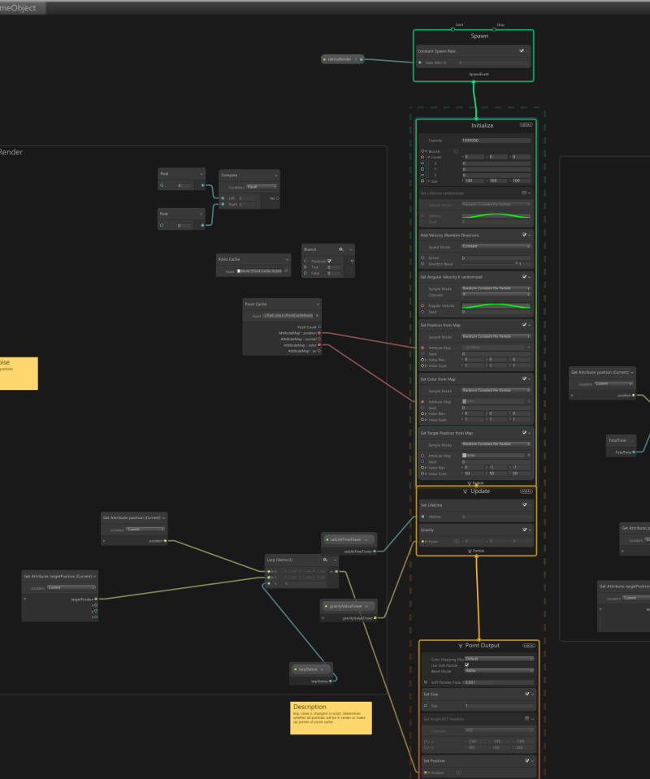Disable the Constant Spawn Rate block
Screen dimensions: 650x779
(522, 50)
